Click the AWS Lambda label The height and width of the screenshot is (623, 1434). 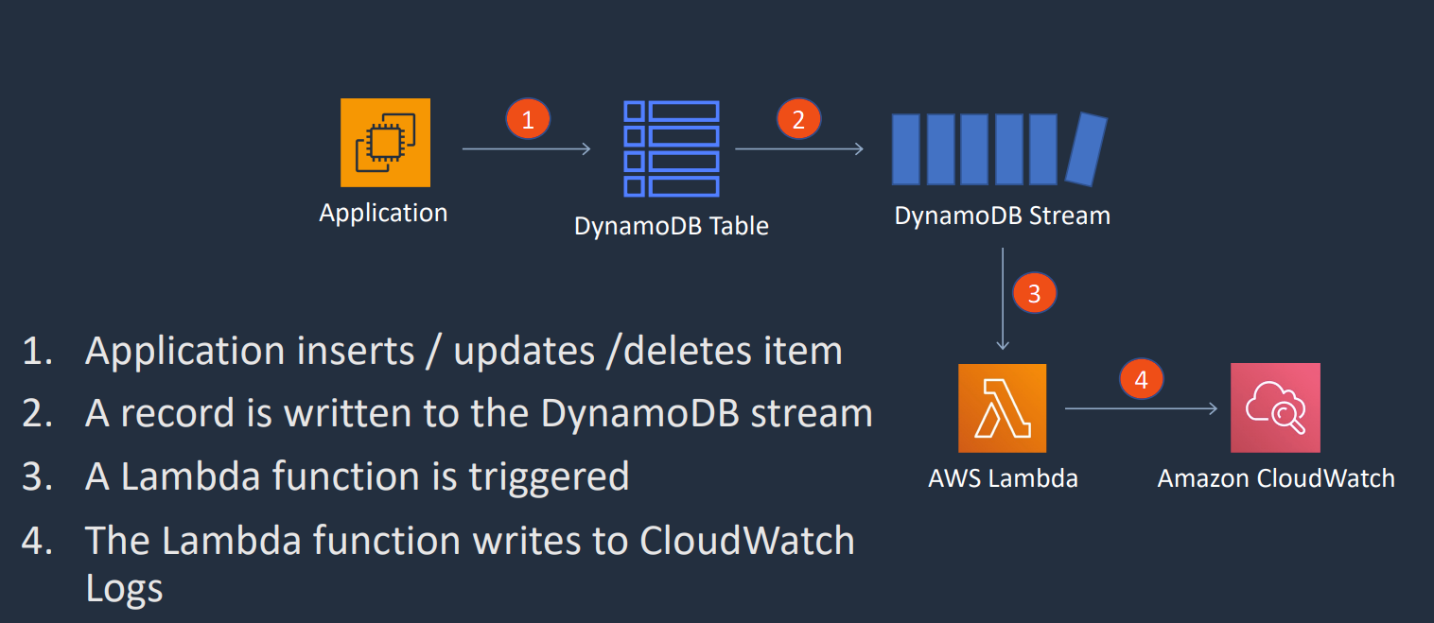pyautogui.click(x=1003, y=478)
